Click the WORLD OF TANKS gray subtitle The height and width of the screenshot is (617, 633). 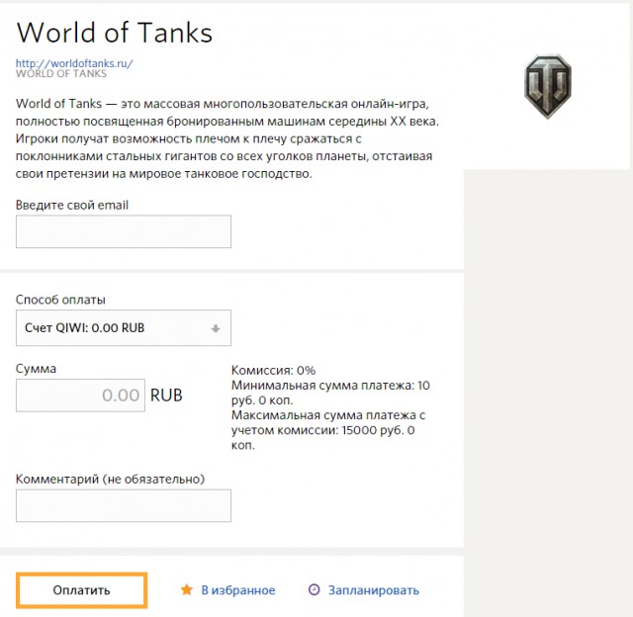[x=61, y=74]
